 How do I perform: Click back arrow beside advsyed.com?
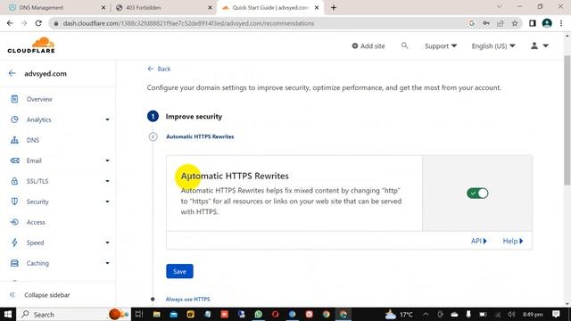point(12,73)
